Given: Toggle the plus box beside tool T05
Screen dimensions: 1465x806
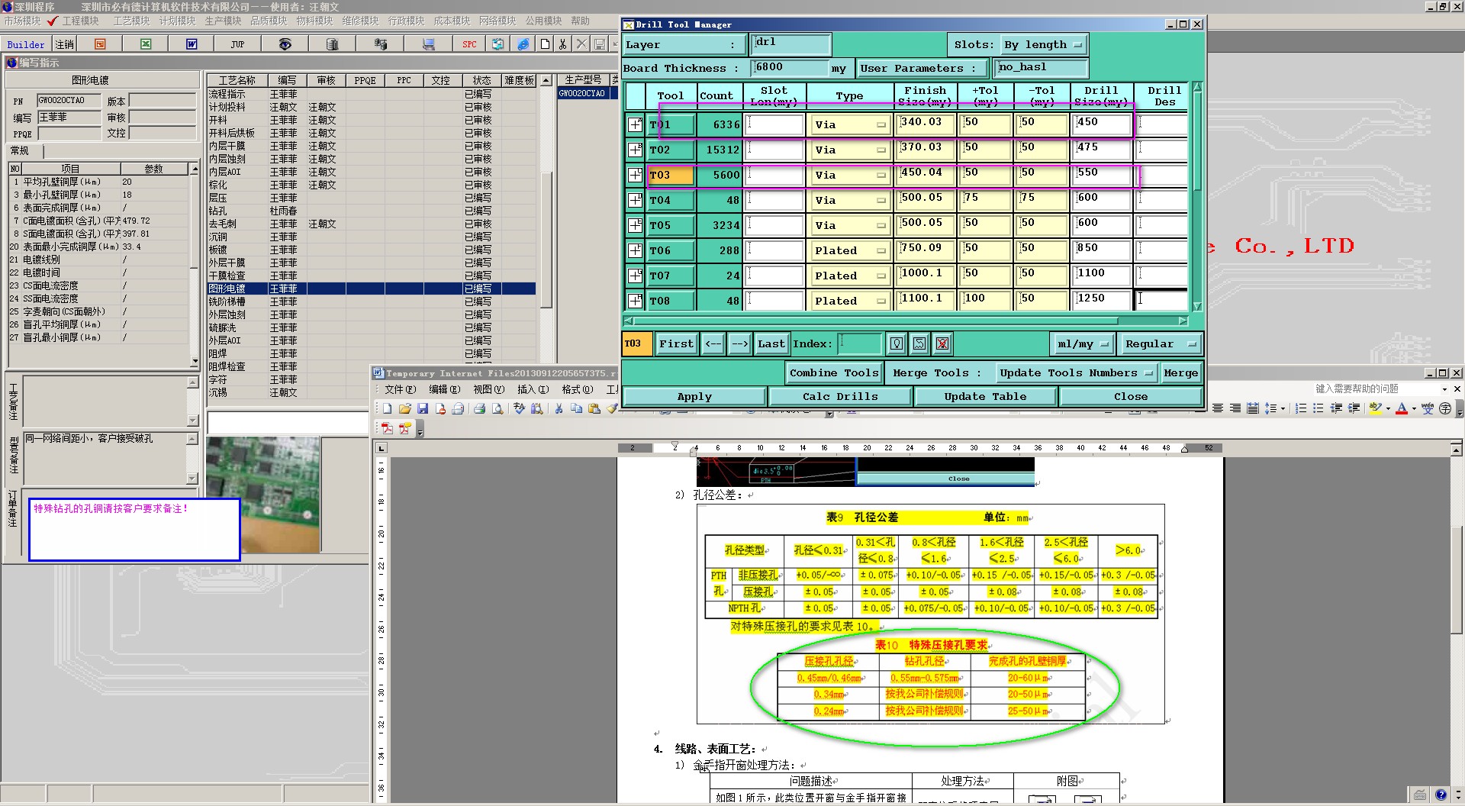Looking at the screenshot, I should coord(635,225).
